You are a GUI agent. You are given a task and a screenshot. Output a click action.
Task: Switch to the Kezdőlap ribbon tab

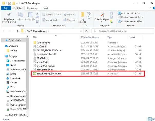[18, 8]
